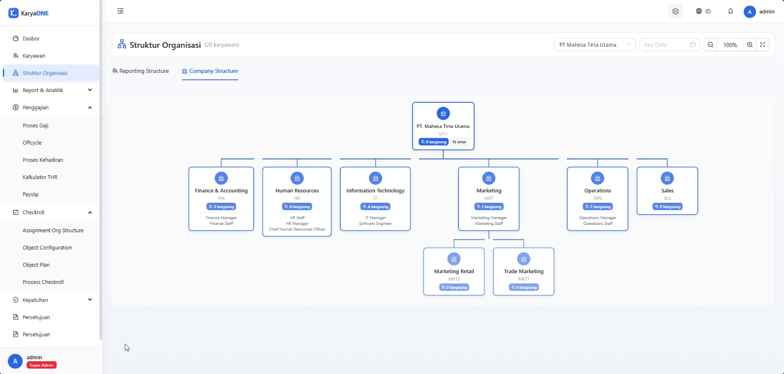Click the sidebar vertical scrollbar
Image resolution: width=784 pixels, height=374 pixels.
[100, 170]
